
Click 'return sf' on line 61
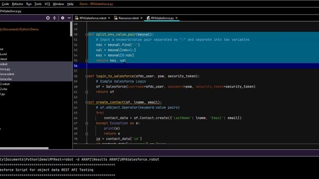point(105,92)
